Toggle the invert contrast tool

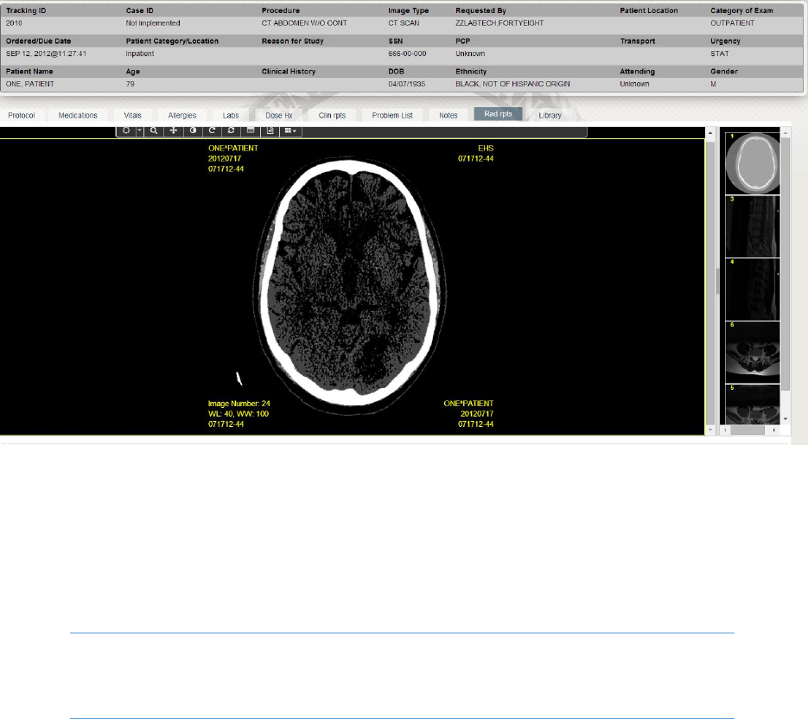193,130
